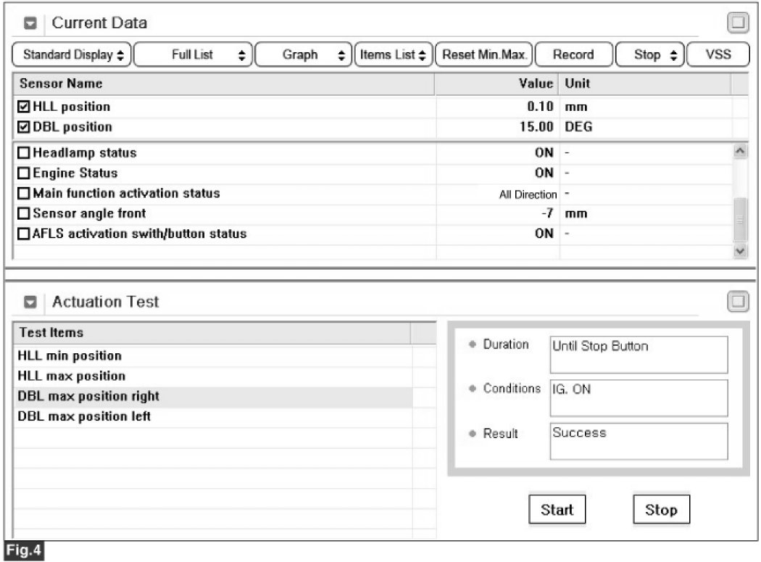
Task: Expand the Graph dropdown
Action: [x=303, y=55]
